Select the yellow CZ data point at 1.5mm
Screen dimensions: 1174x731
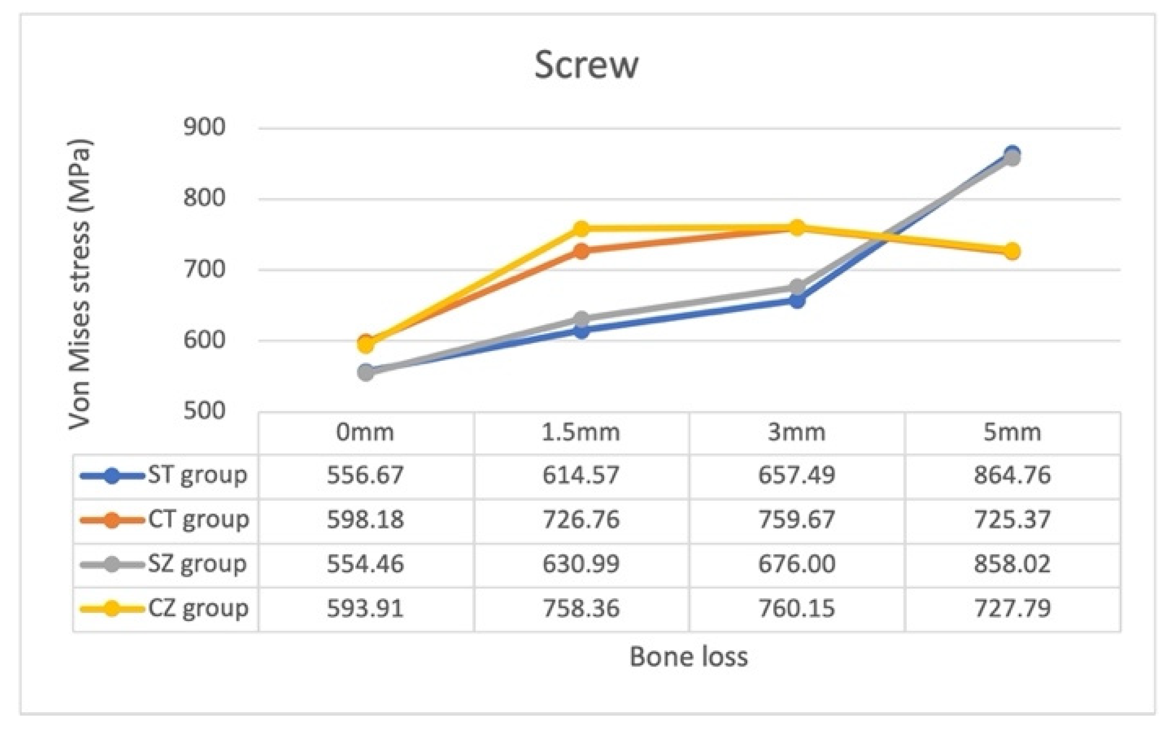581,229
